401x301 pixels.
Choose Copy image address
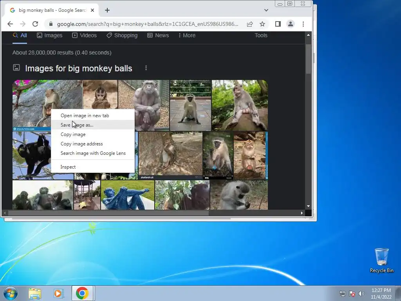point(93,144)
